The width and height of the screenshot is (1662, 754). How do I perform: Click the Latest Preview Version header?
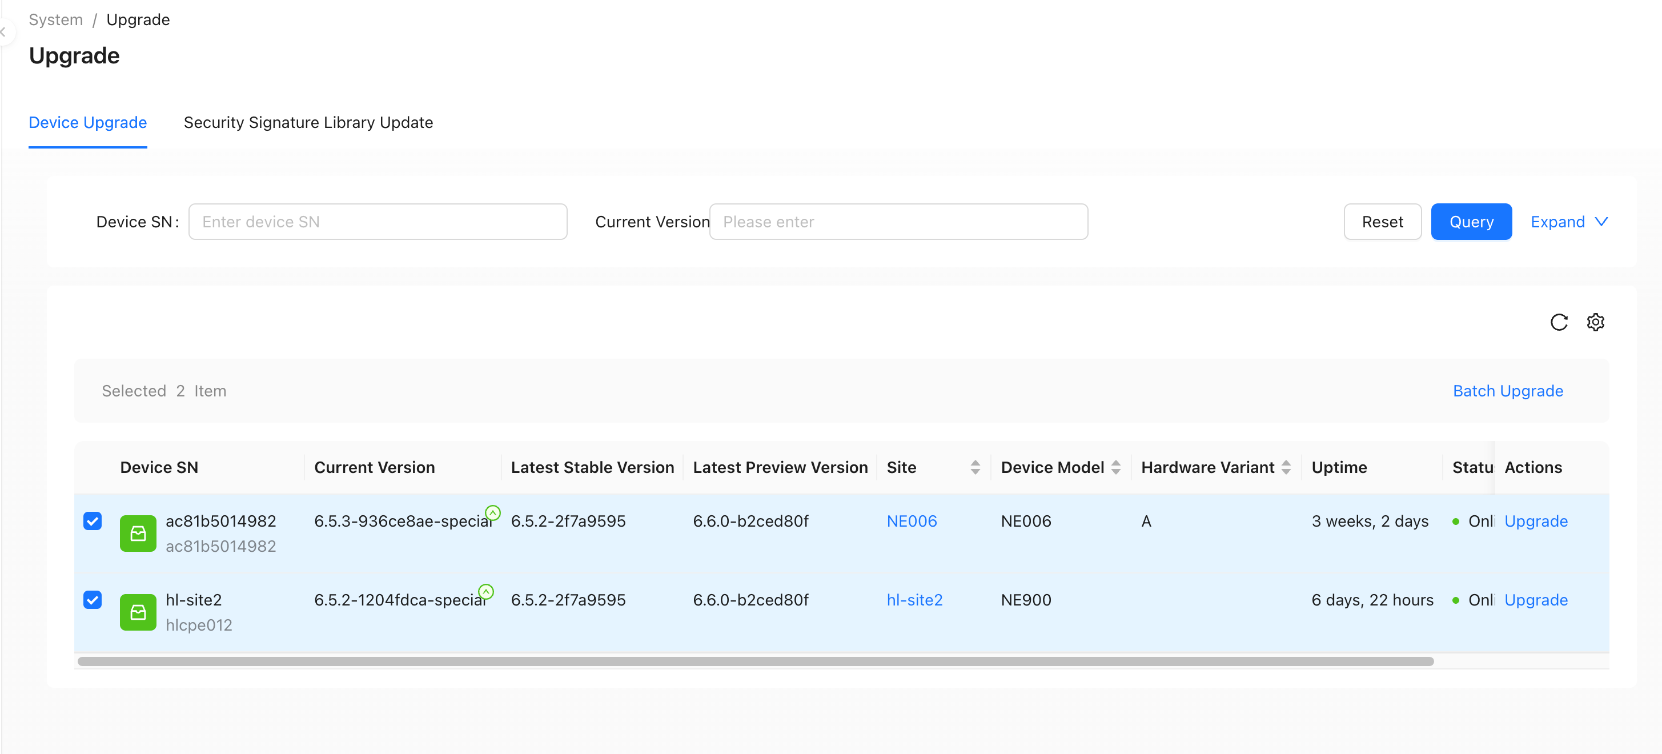point(781,467)
